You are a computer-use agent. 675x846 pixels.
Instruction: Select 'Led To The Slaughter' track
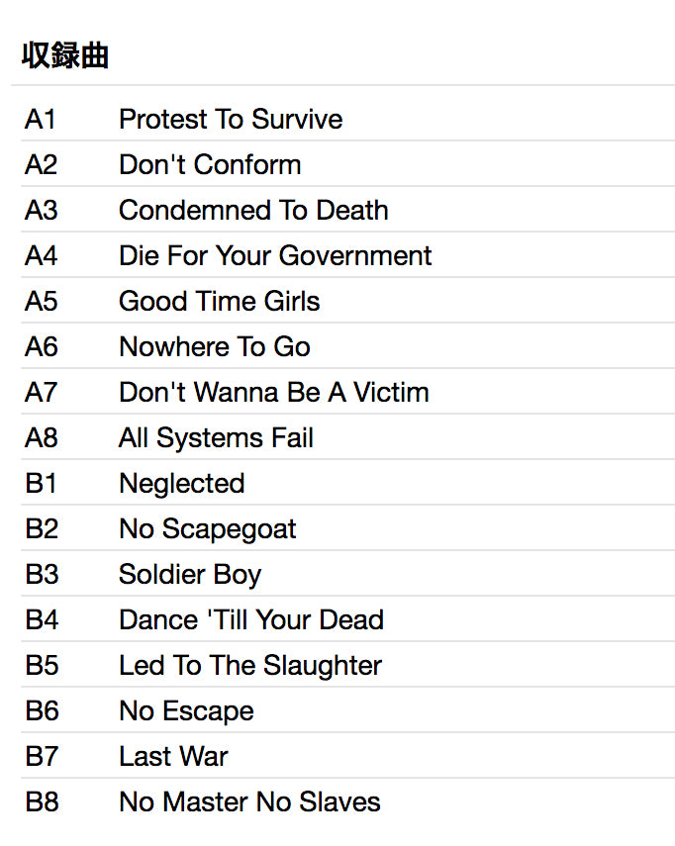pos(250,666)
